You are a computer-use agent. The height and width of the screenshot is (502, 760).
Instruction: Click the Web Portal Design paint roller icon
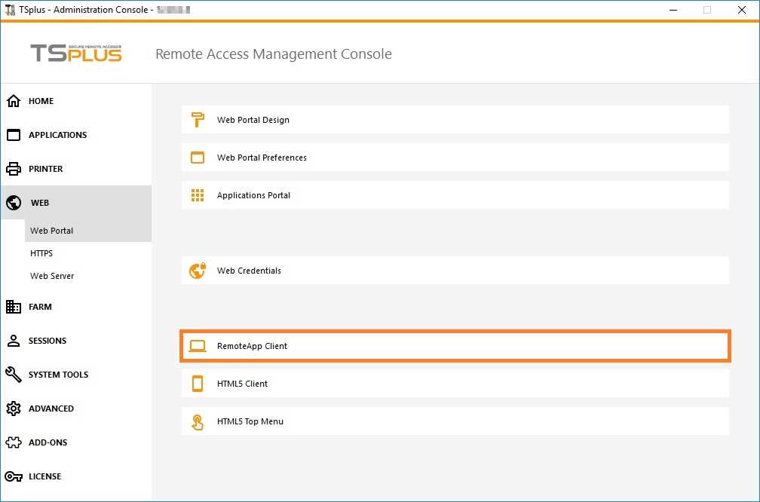point(198,120)
